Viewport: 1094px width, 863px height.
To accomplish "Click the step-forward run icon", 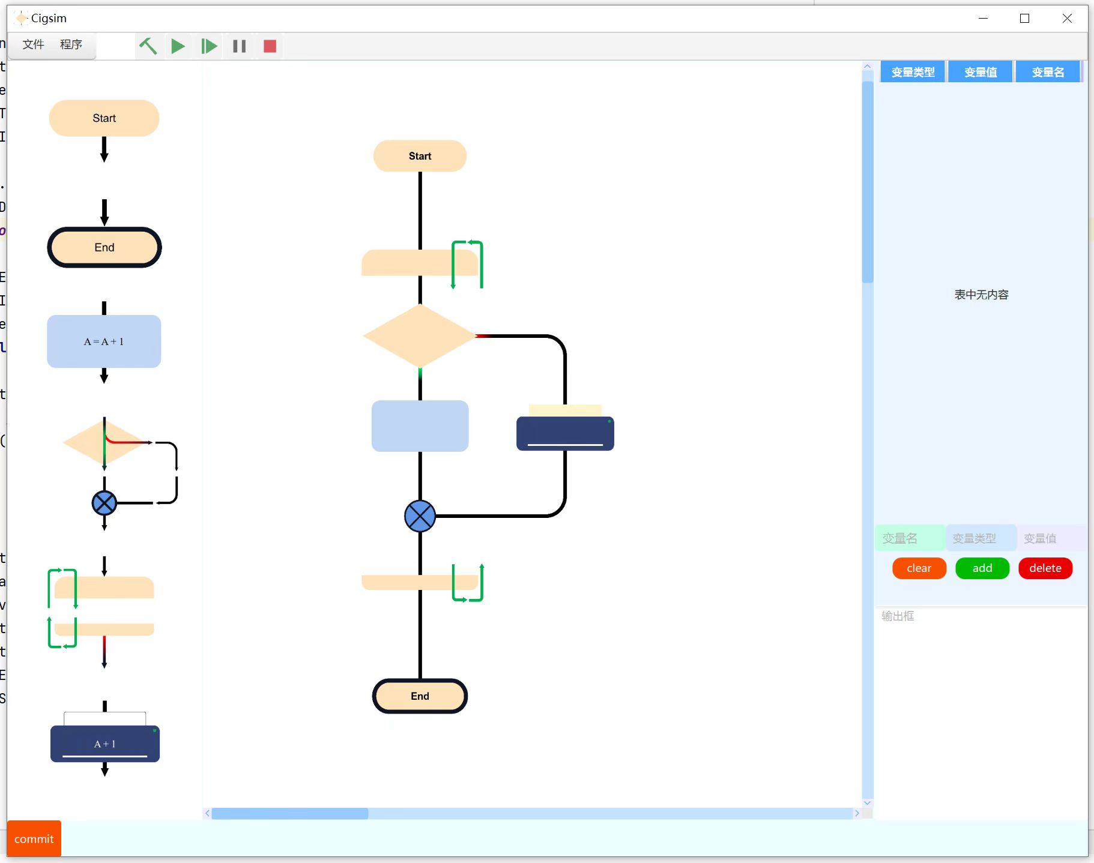I will (x=208, y=46).
